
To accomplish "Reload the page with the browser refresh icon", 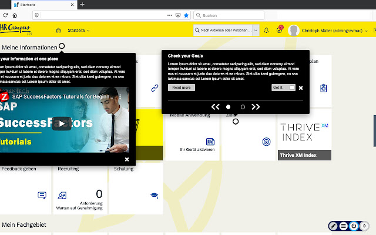I will pyautogui.click(x=5, y=15).
